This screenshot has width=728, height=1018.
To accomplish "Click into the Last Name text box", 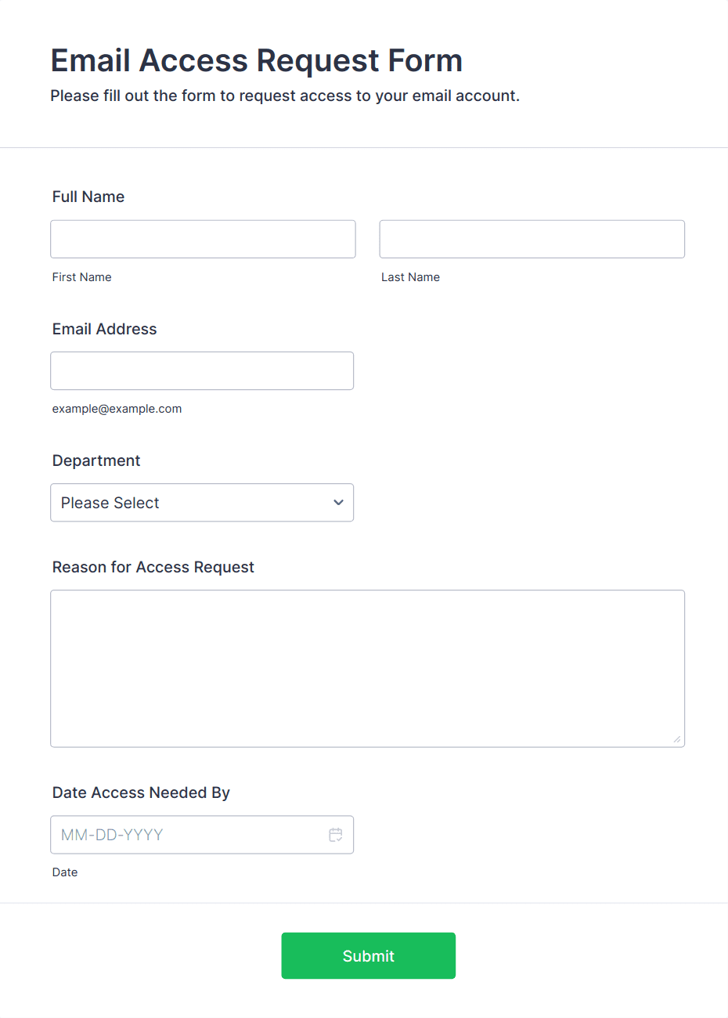I will click(532, 239).
